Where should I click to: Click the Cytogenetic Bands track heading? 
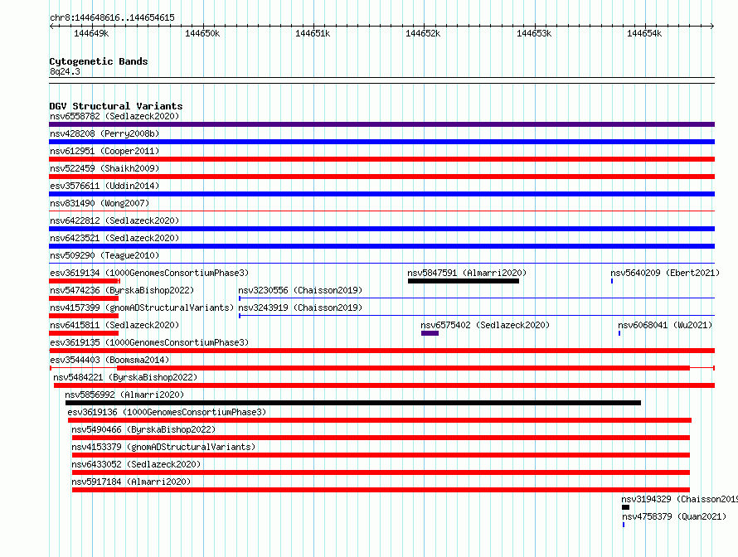(x=99, y=61)
